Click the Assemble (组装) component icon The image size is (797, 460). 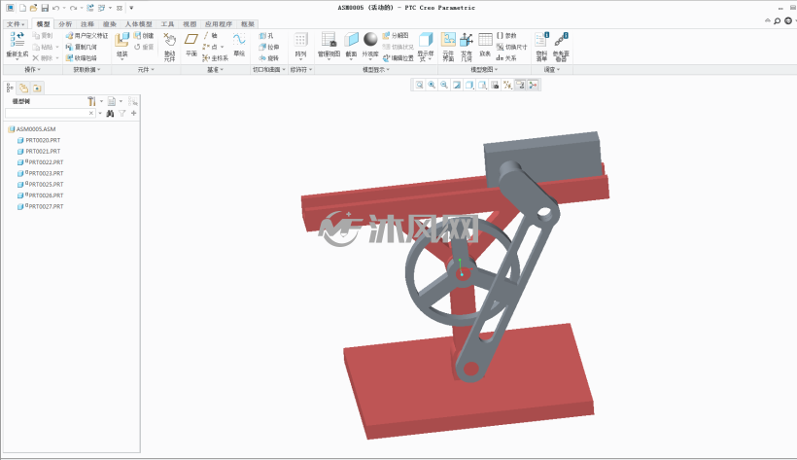[x=122, y=41]
